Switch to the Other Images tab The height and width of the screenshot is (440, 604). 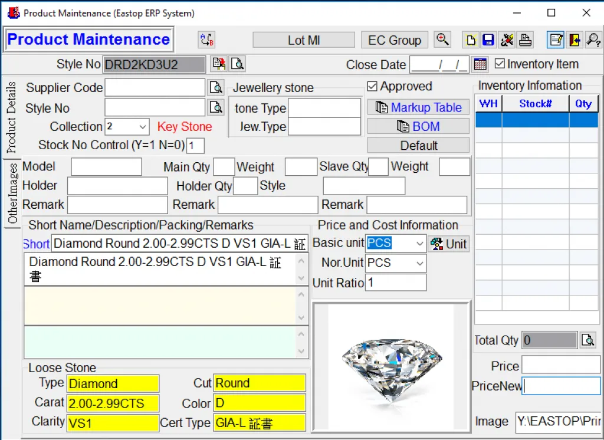pos(12,193)
